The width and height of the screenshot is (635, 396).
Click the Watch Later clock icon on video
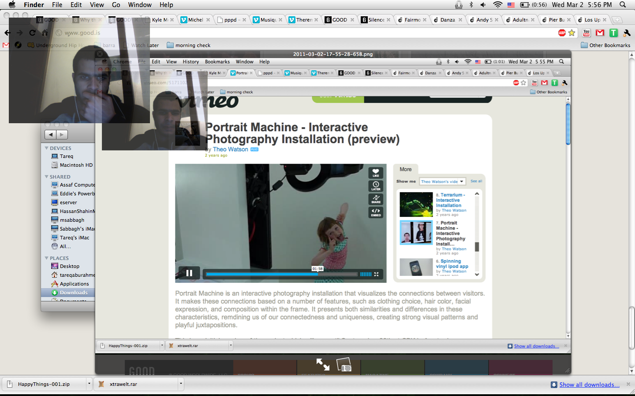point(376,186)
